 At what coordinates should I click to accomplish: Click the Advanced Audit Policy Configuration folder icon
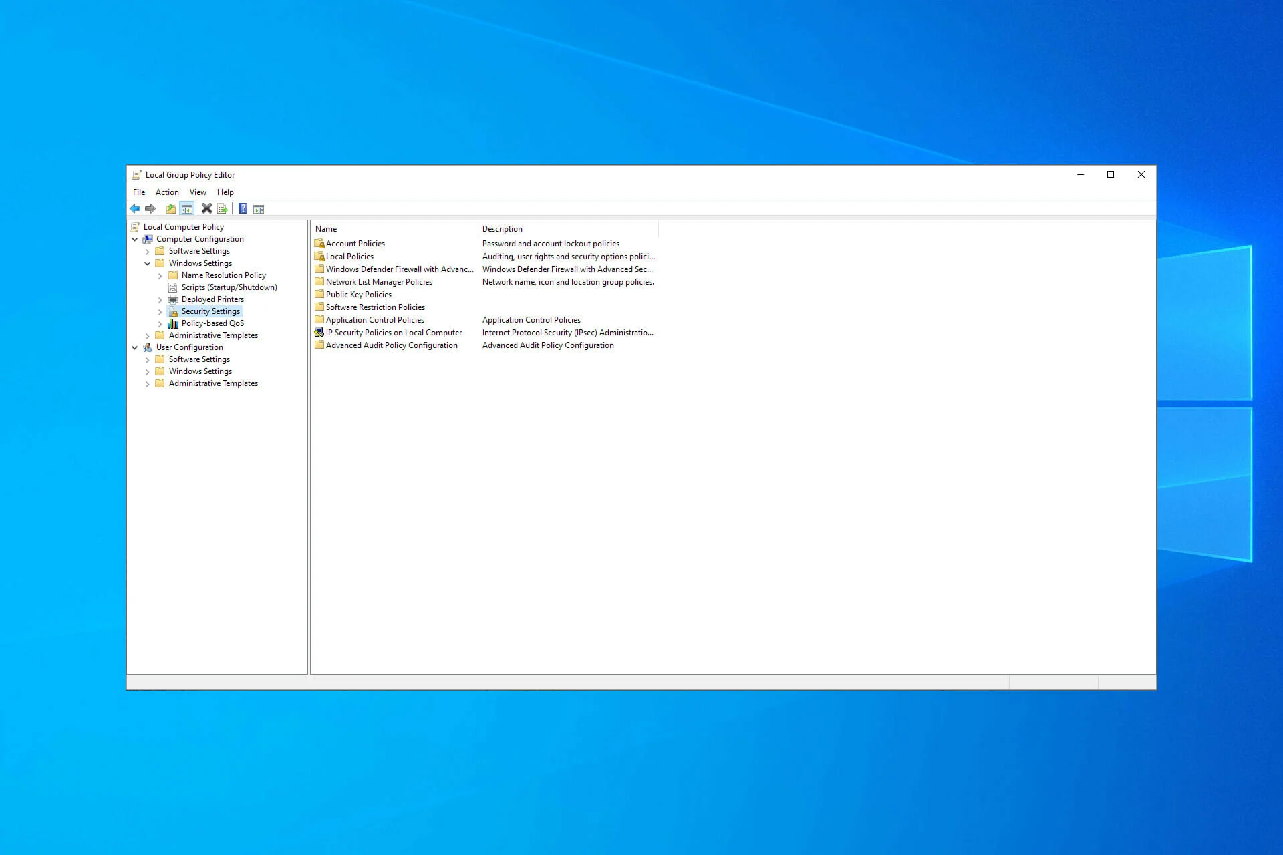319,345
